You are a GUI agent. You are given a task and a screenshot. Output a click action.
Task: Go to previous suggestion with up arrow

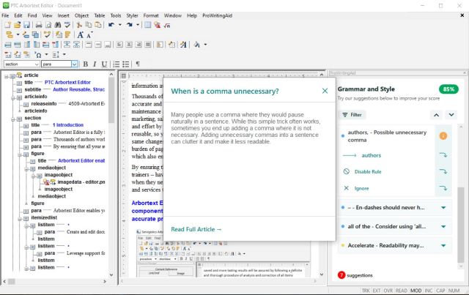click(437, 115)
